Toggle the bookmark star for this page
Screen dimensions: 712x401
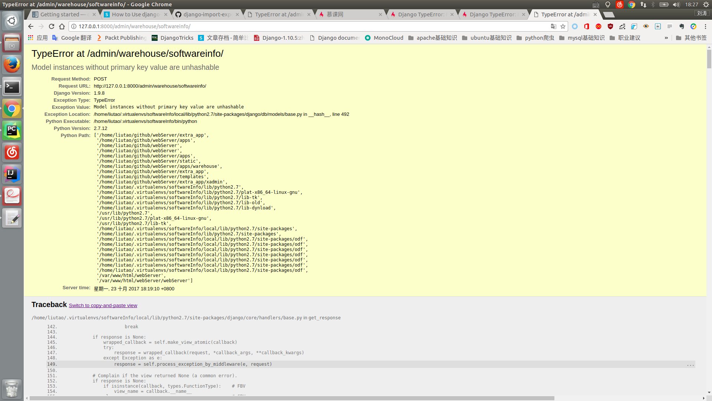(563, 26)
